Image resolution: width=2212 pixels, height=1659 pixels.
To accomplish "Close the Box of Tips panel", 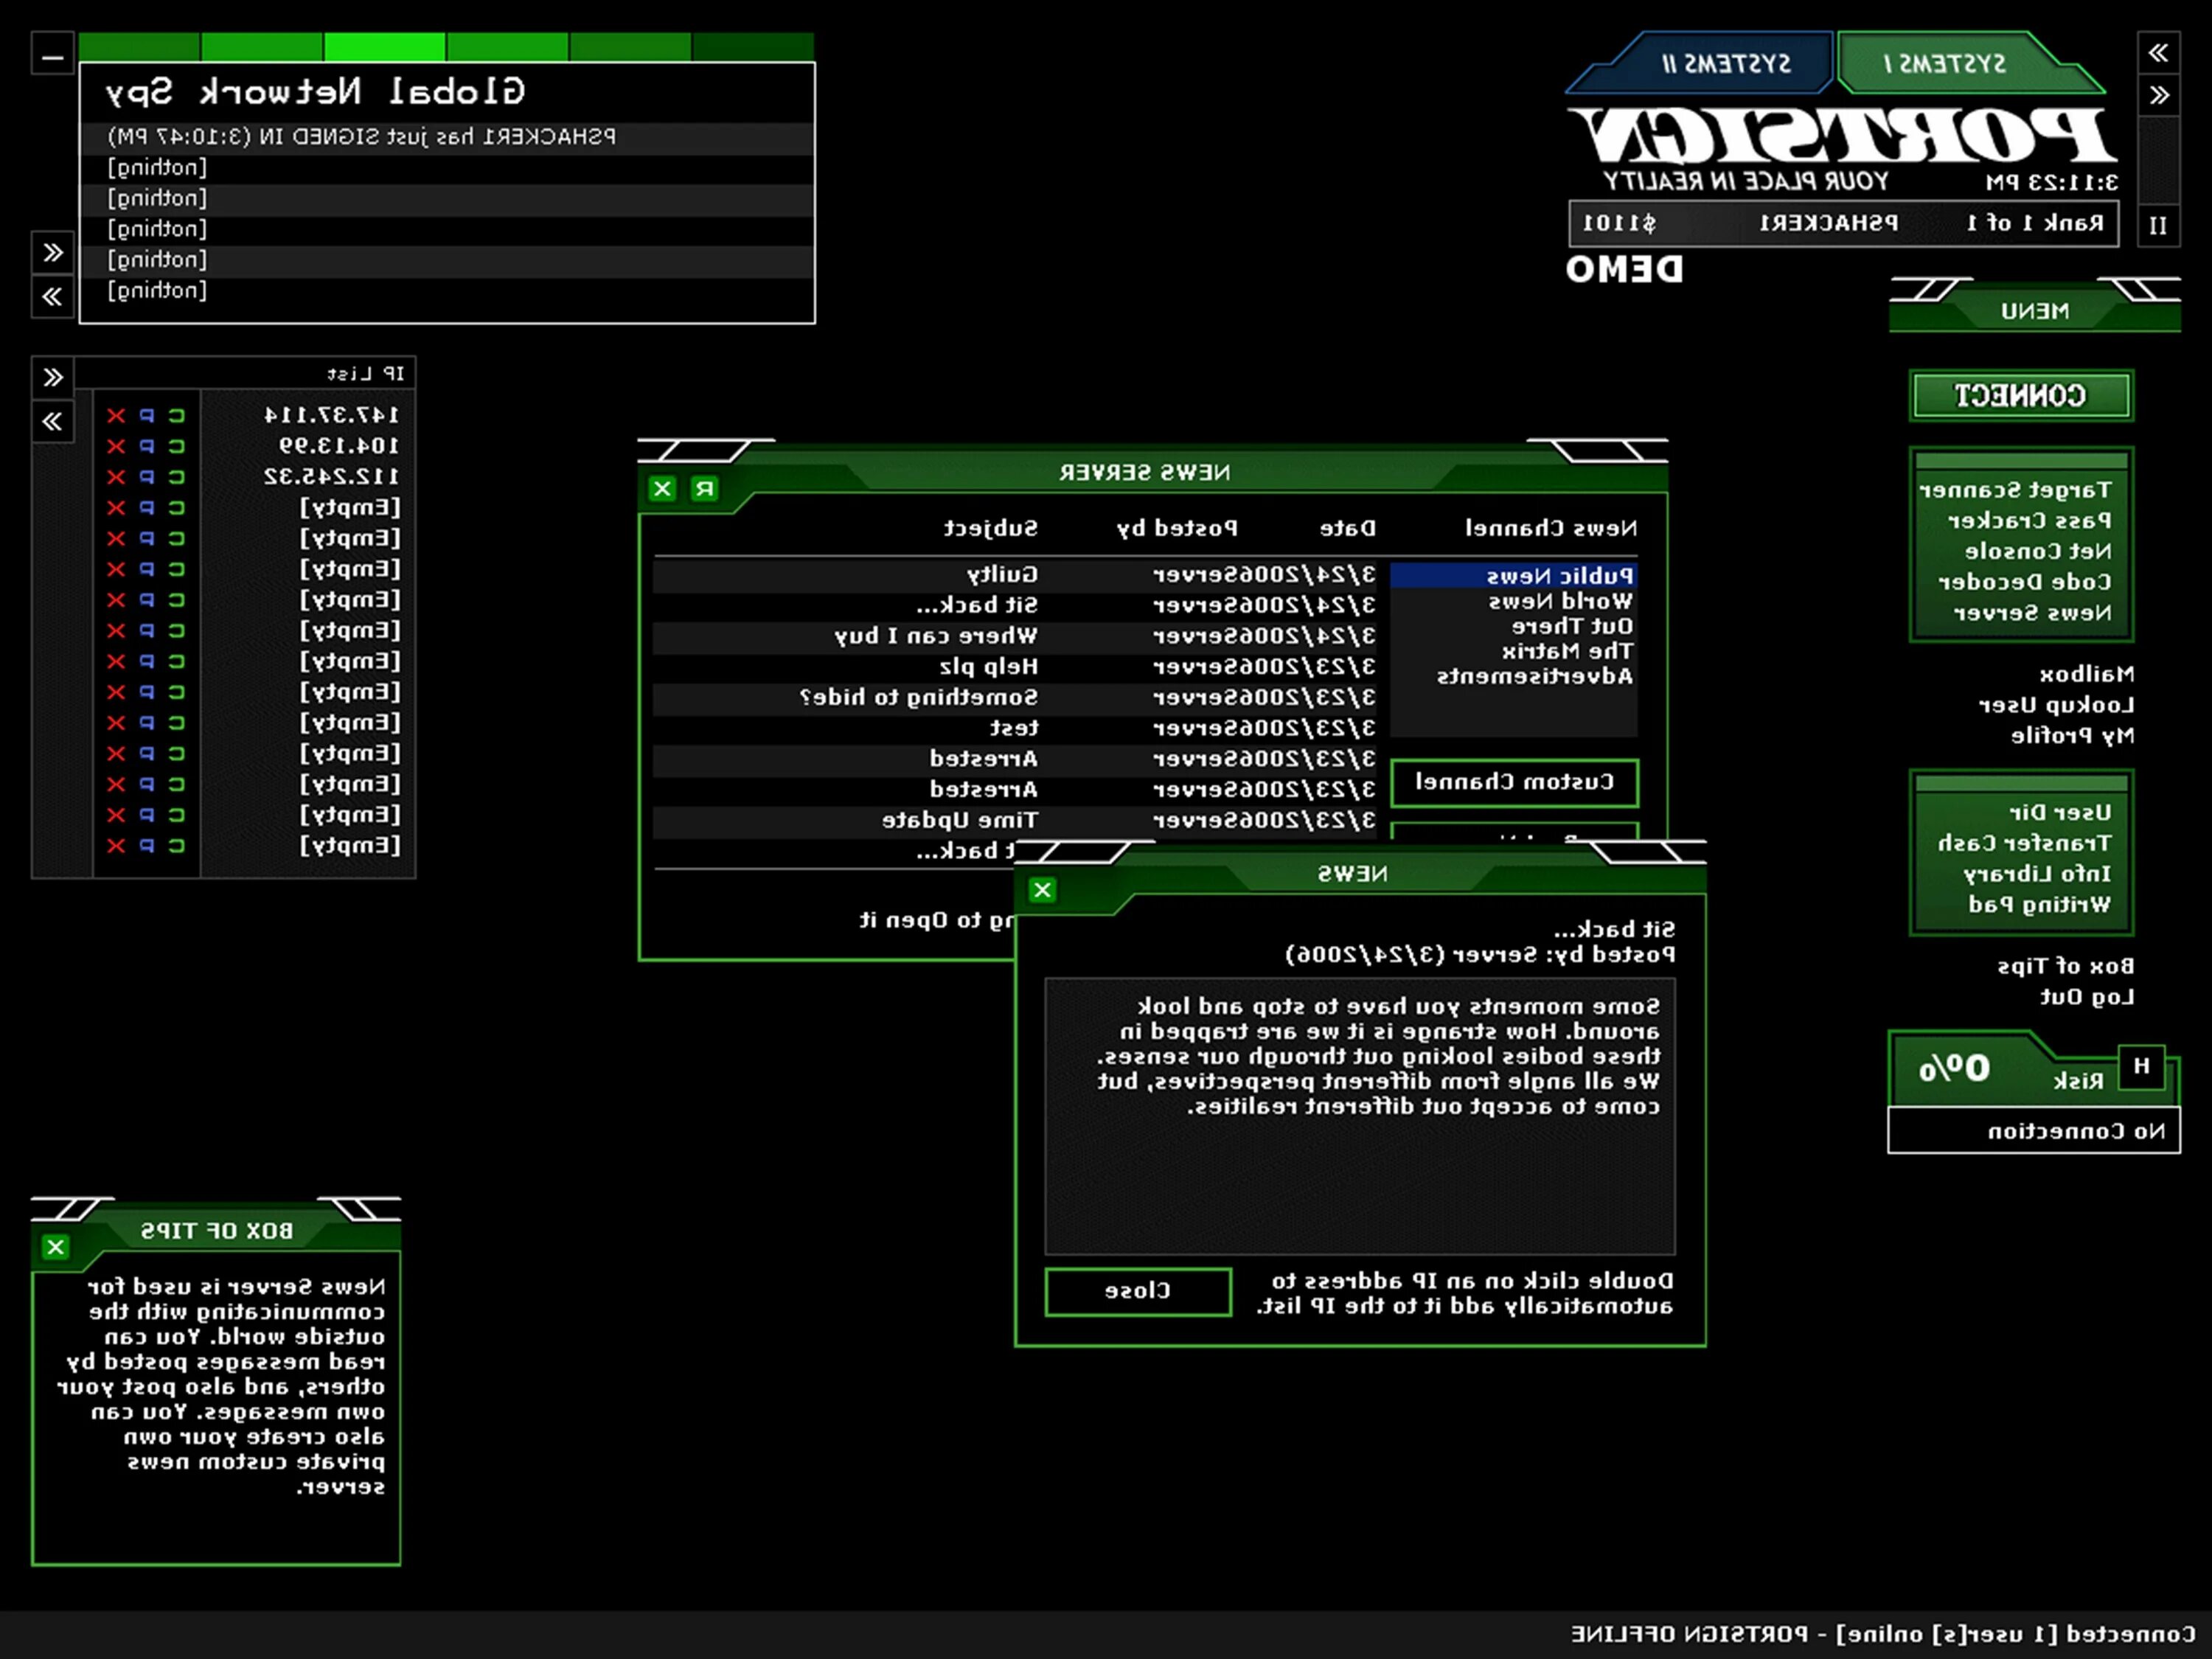I will (x=56, y=1247).
